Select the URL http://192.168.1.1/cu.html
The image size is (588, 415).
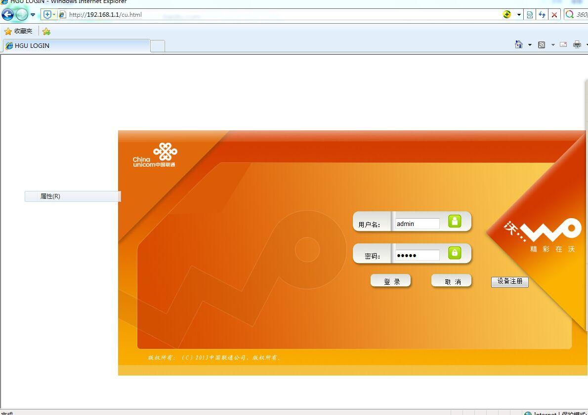tap(105, 15)
